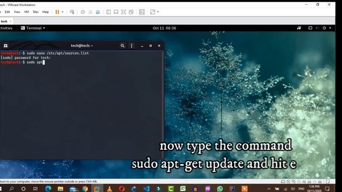Viewport: 342px width, 192px height.
Task: Close the Terminal window
Action: tap(159, 46)
